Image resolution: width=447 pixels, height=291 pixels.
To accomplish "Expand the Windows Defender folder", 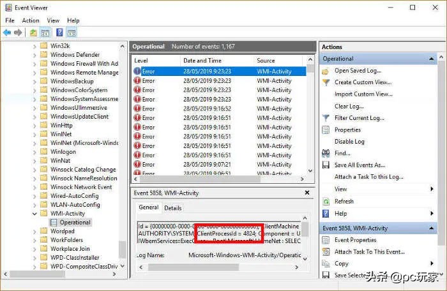I will [35, 55].
